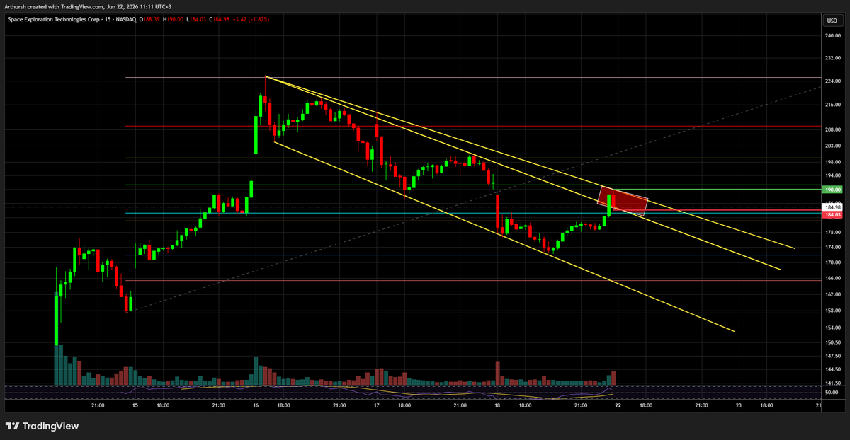
Task: Click the 150.50 price axis label
Action: 832,342
